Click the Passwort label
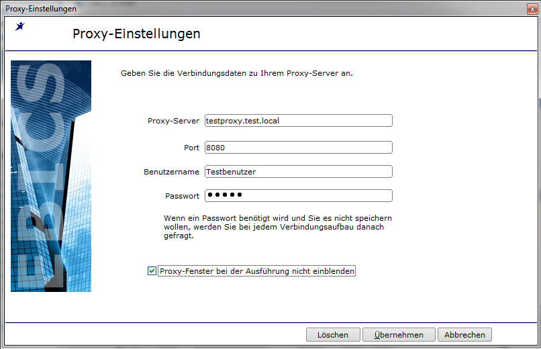This screenshot has width=541, height=349. point(182,196)
